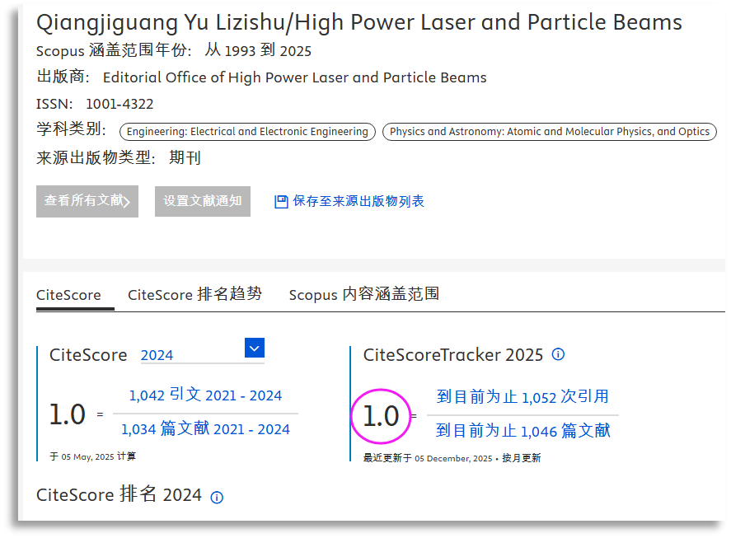Select the Scopus 内容涵盖范围 tab
Viewport: 731px width, 538px height.
click(x=363, y=295)
